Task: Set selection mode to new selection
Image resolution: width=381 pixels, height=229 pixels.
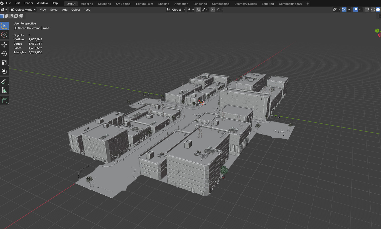Action: (2, 16)
